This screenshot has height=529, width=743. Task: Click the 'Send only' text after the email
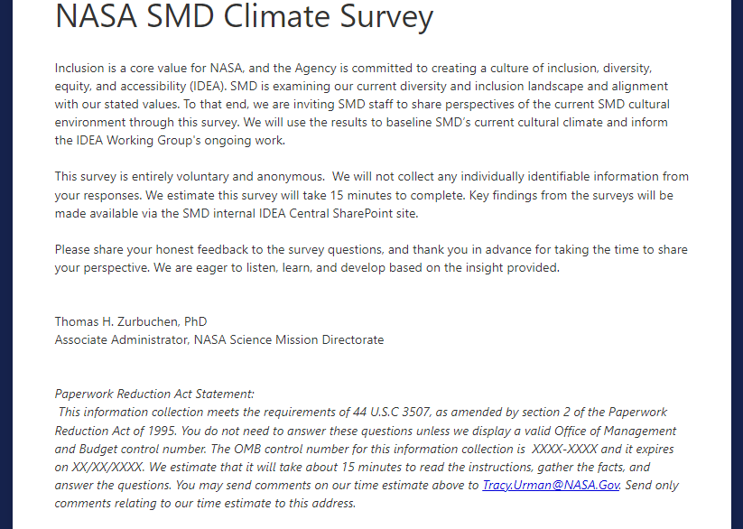coord(653,485)
